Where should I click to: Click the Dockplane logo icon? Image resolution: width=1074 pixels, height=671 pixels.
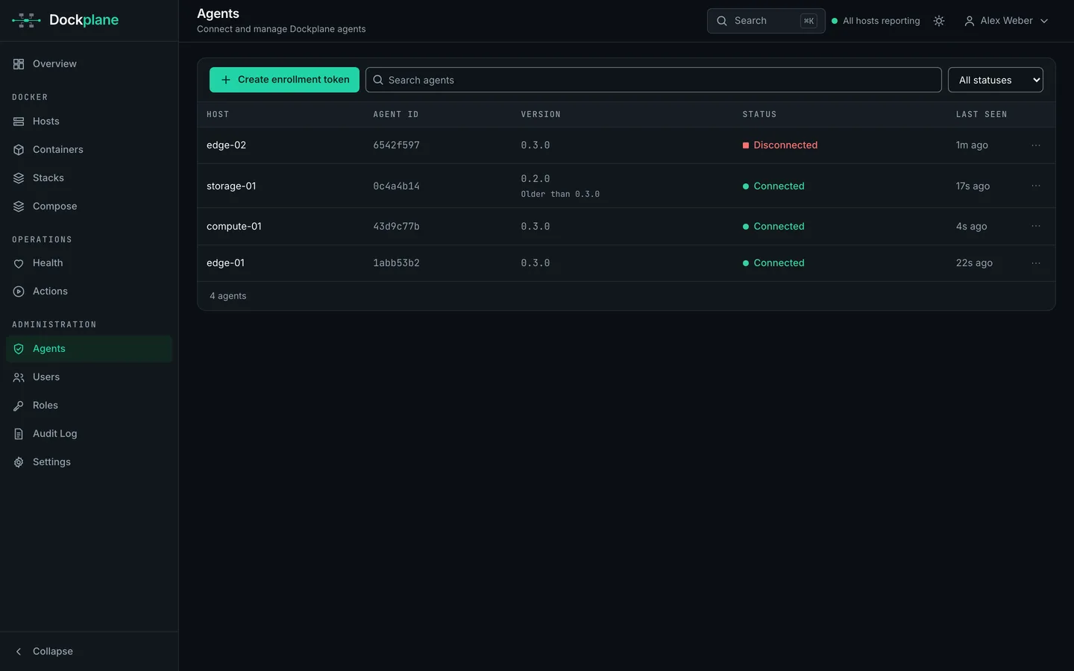(x=26, y=20)
